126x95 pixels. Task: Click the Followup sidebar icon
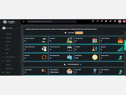3,61
